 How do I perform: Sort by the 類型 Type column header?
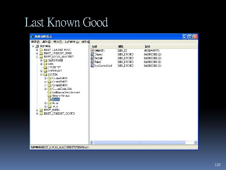click(x=129, y=47)
